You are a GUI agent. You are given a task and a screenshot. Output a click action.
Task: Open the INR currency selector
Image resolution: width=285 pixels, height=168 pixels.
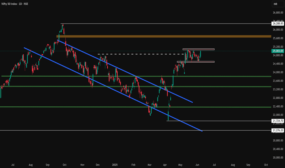point(278,4)
